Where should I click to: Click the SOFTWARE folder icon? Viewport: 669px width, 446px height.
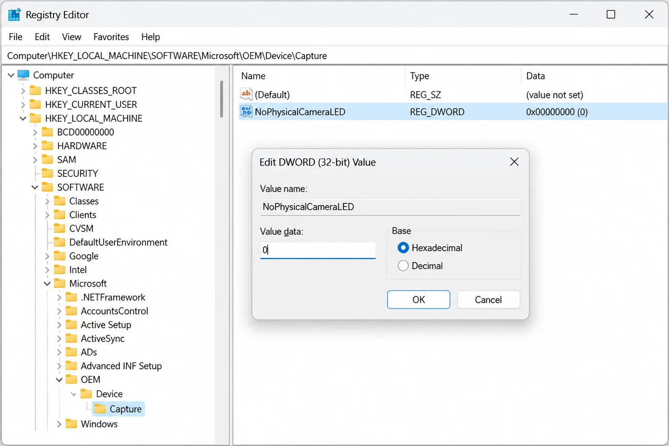pyautogui.click(x=47, y=187)
